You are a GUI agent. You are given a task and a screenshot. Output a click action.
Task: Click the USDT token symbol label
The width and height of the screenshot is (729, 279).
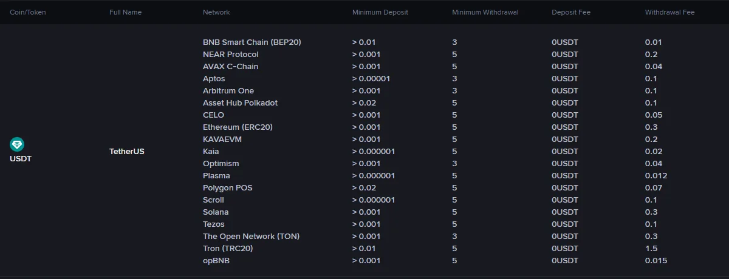point(21,159)
